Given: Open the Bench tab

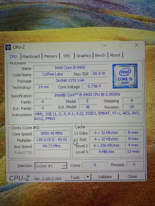Looking at the screenshot, I should (x=100, y=55).
